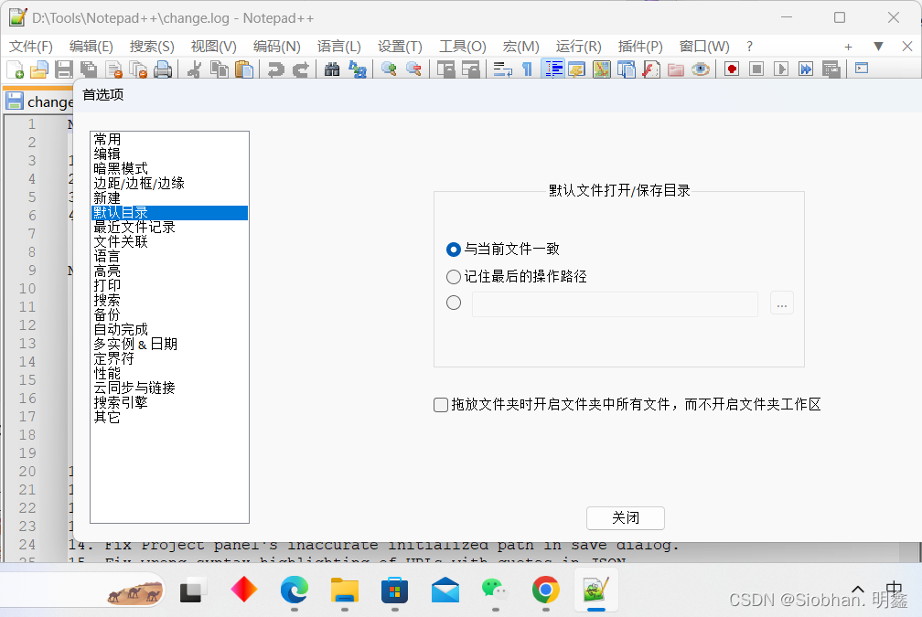The width and height of the screenshot is (922, 617).
Task: Toggle word wrap toolbar icon
Action: 502,69
